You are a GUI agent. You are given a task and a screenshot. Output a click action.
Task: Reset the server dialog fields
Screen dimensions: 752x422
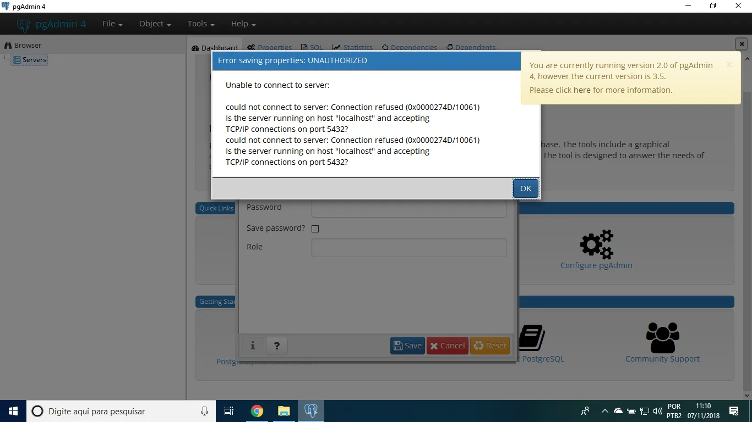(x=489, y=346)
